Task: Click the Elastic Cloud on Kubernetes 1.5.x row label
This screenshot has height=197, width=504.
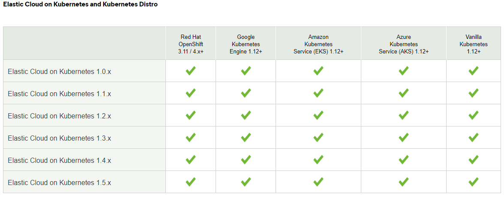Action: pos(59,182)
